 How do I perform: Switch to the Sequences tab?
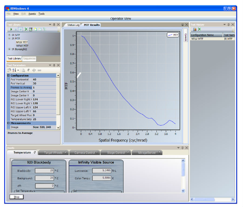(29, 58)
